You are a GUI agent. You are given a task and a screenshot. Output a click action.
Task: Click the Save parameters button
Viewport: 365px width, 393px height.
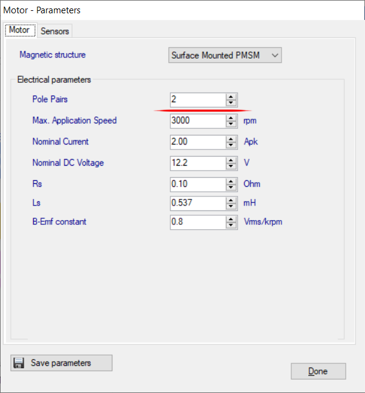tap(61, 363)
